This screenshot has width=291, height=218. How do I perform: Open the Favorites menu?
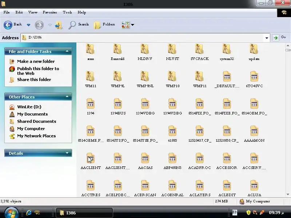click(50, 12)
